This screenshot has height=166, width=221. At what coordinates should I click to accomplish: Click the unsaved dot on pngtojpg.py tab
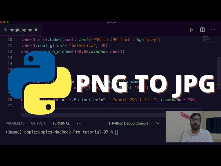tap(36, 30)
